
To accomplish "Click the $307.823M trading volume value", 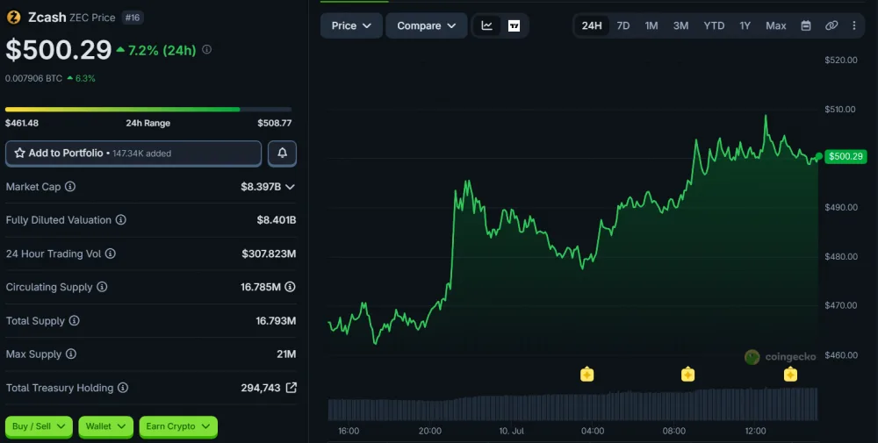I will click(x=269, y=254).
